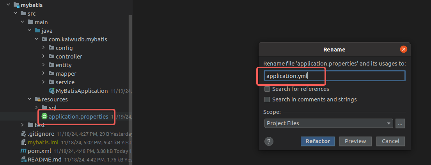Open scope browse ellipsis button
Viewport: 431px width, 165px height.
tap(400, 123)
